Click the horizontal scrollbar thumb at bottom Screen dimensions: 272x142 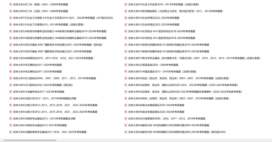point(30,140)
